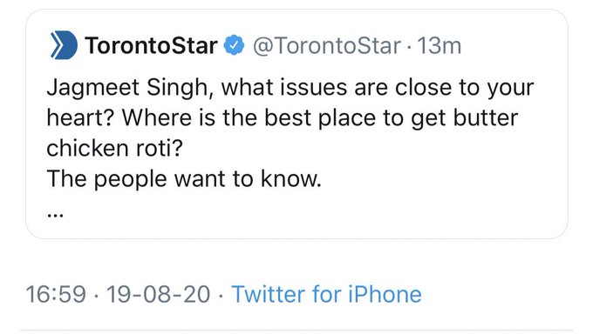Select the 16:59 posting time
This screenshot has height=334, width=593.
[x=56, y=294]
